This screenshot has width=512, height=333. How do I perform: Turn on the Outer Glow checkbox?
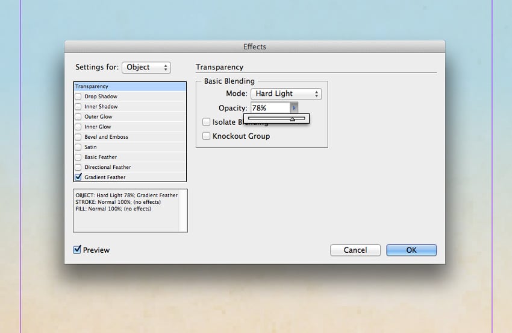[78, 117]
